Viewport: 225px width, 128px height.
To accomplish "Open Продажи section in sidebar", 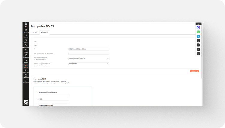I will point(26,41).
